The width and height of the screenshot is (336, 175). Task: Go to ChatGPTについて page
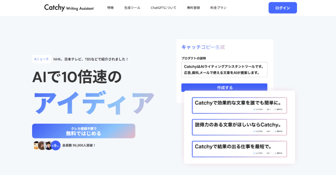163,8
